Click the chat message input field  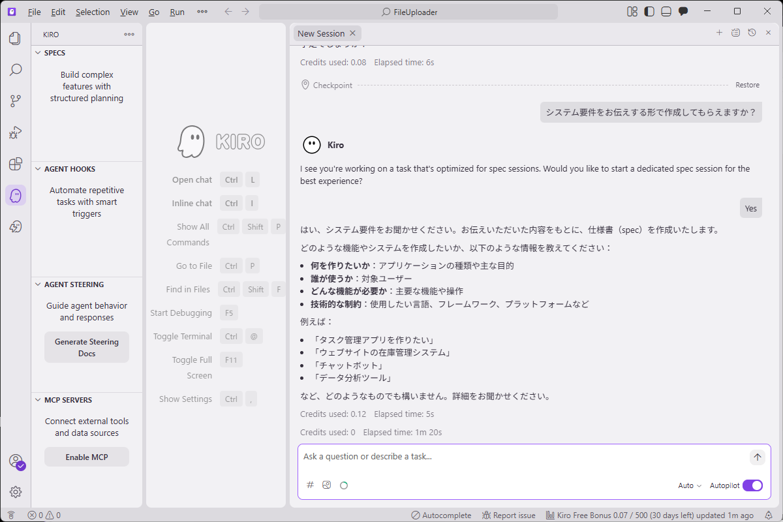tap(522, 457)
